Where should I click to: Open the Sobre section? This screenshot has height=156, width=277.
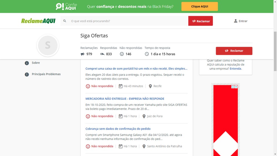click(36, 63)
